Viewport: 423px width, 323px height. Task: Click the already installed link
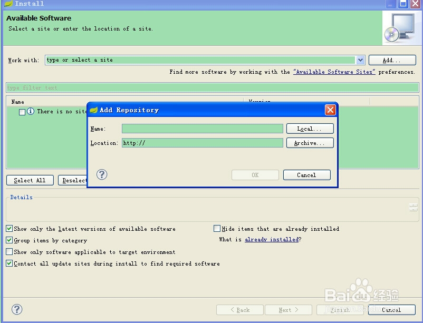[x=272, y=239]
